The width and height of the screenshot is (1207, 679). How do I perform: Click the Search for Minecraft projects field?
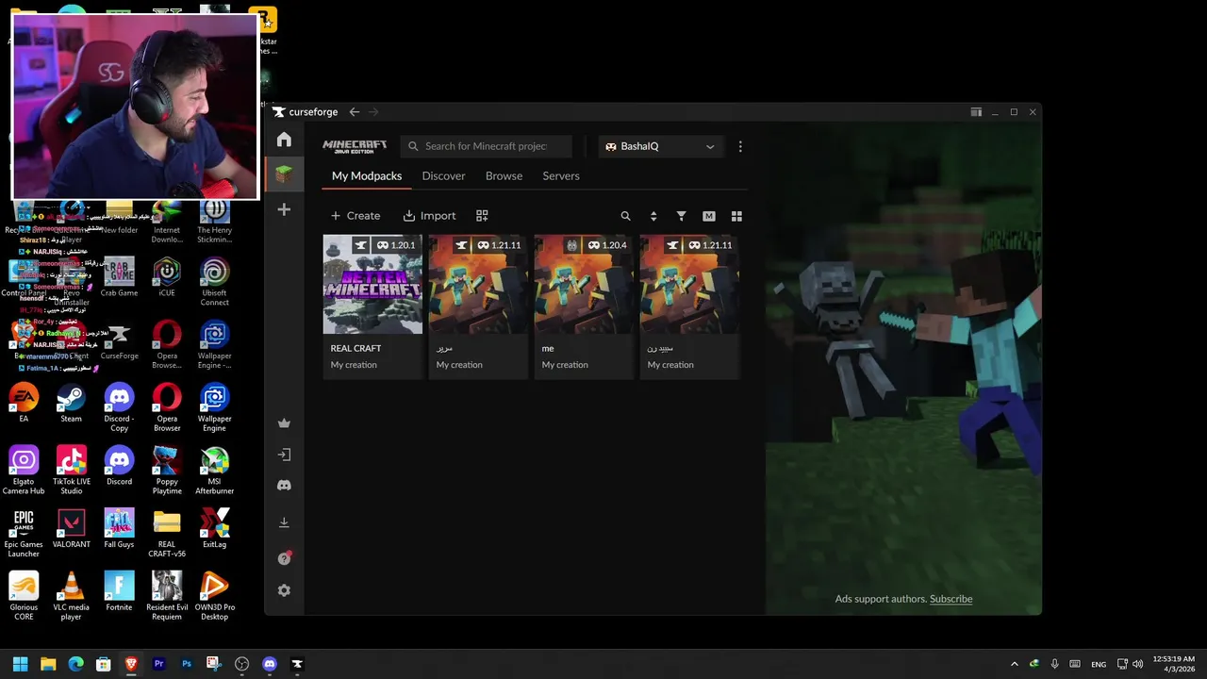(x=486, y=146)
